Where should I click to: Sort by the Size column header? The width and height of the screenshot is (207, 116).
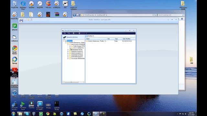(x=110, y=39)
